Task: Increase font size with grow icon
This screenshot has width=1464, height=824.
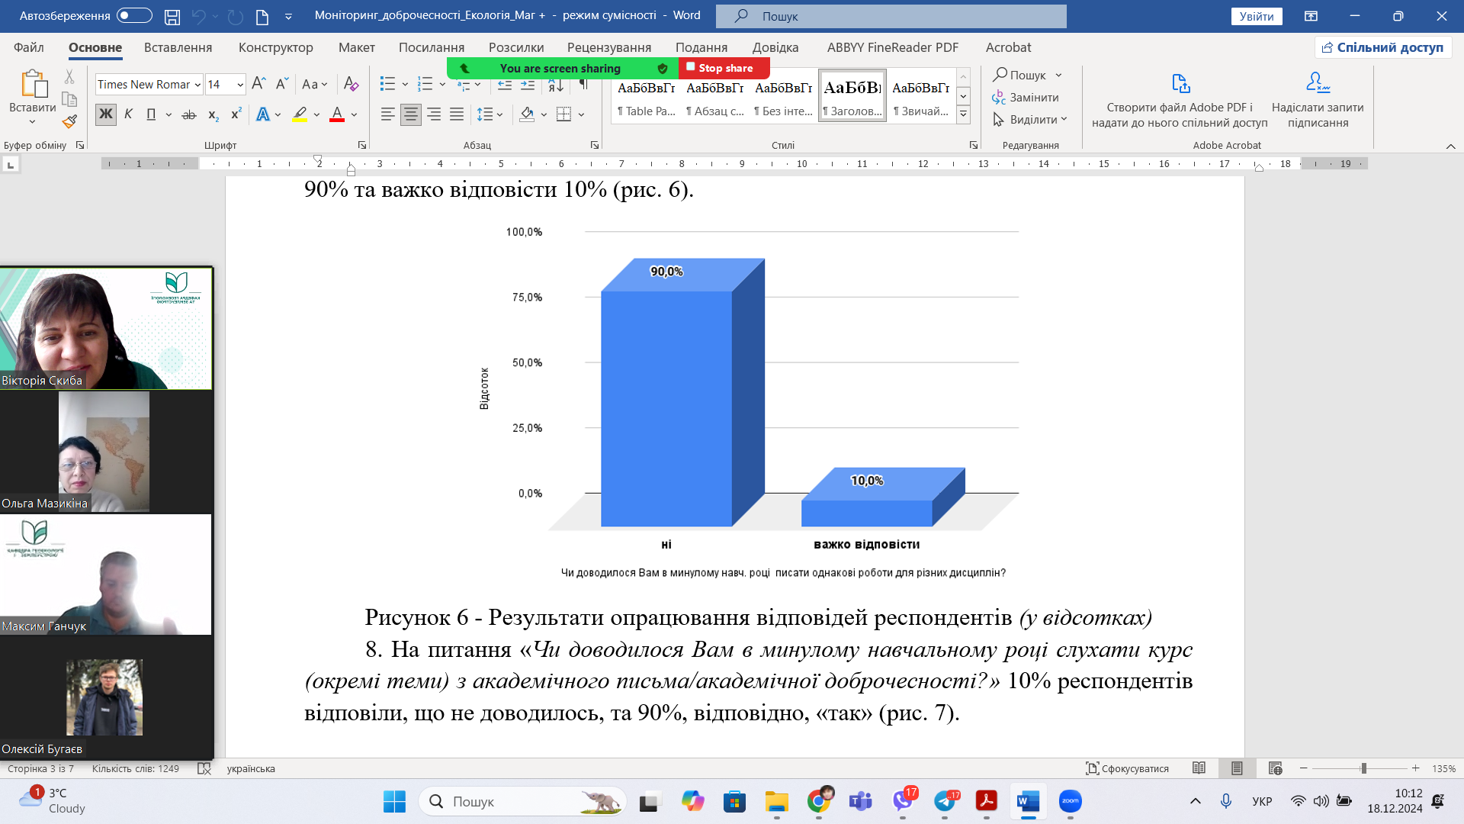Action: coord(258,84)
